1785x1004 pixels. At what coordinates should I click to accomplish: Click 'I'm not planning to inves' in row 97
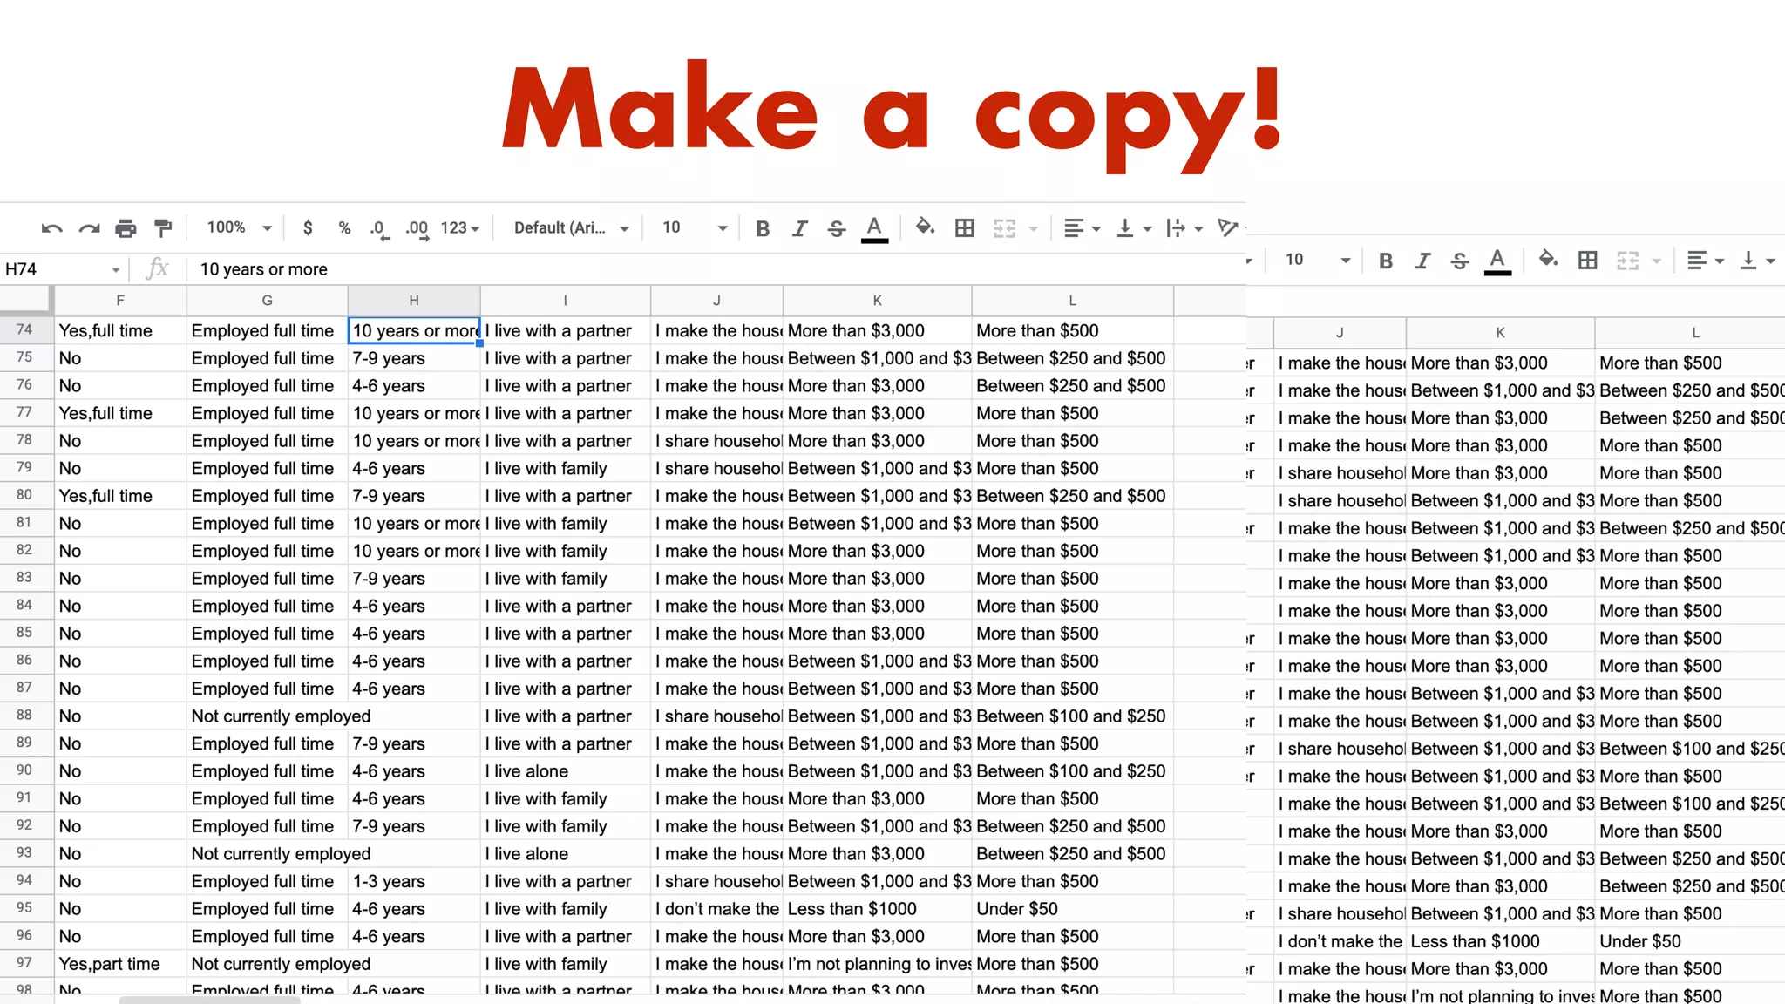click(x=879, y=964)
